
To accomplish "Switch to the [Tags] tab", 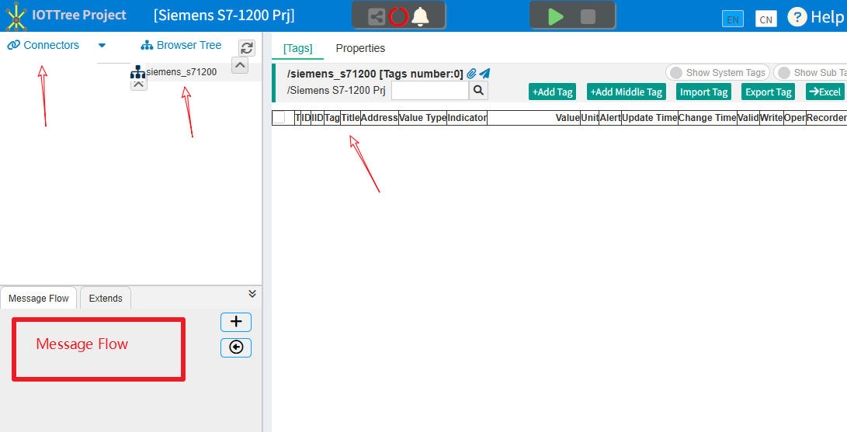I will pos(297,48).
